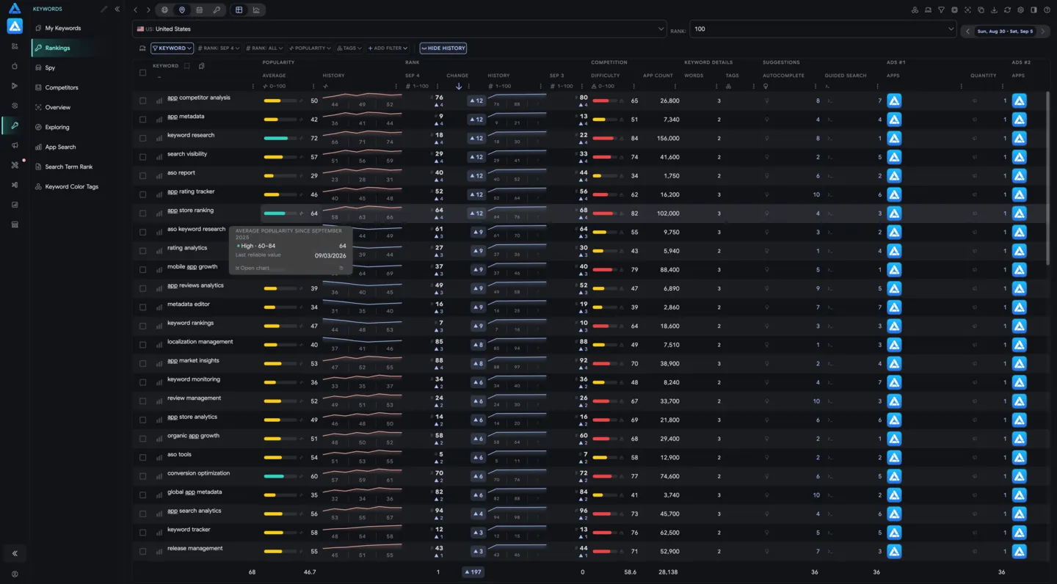
Task: Open the Add Filter dropdown
Action: click(388, 48)
